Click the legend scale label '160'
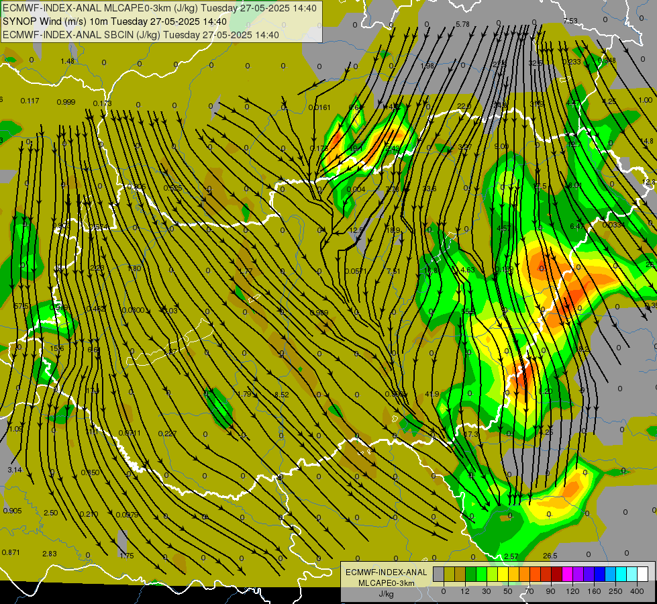The image size is (657, 604). pos(594,591)
